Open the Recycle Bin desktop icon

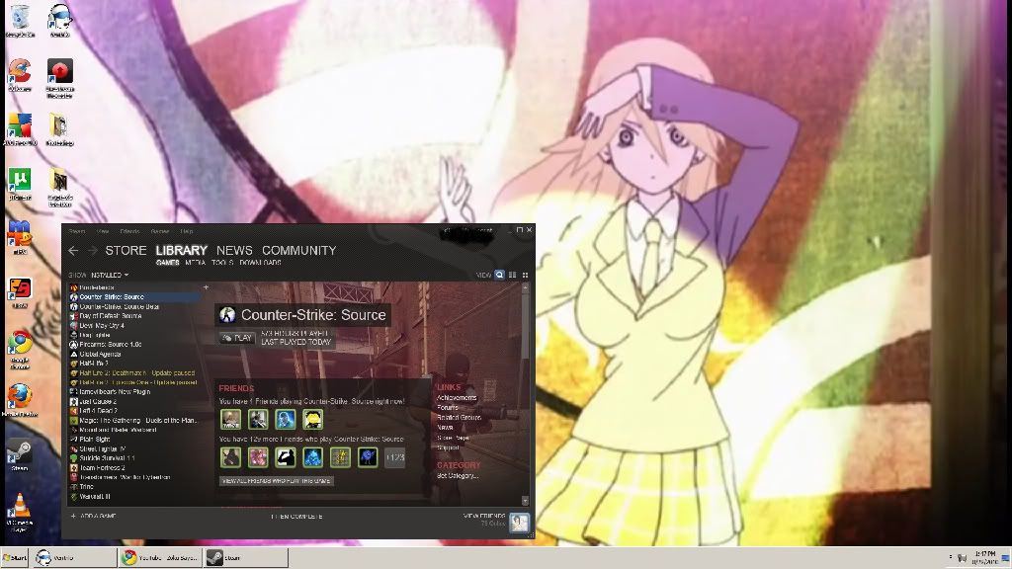pos(20,22)
